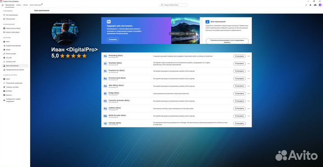
Task: Install InDesign (Beta)
Action: [240, 123]
